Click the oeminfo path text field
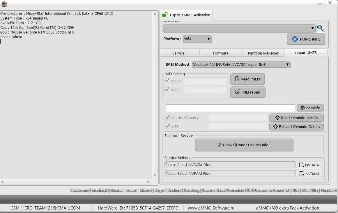This screenshot has width=338, height=213. 231,108
